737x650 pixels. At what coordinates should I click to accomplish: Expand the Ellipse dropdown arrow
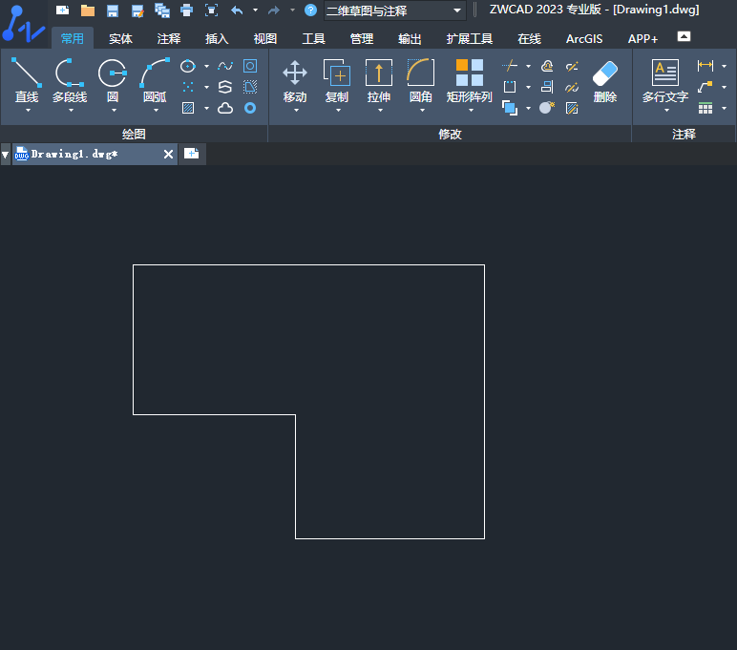point(206,66)
